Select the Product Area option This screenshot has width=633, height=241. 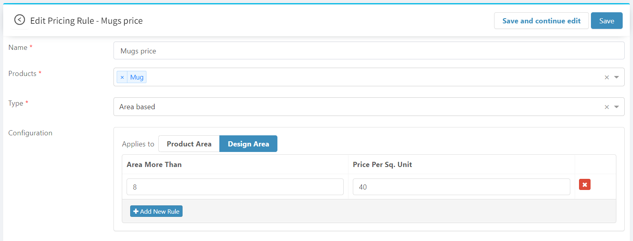pos(189,144)
